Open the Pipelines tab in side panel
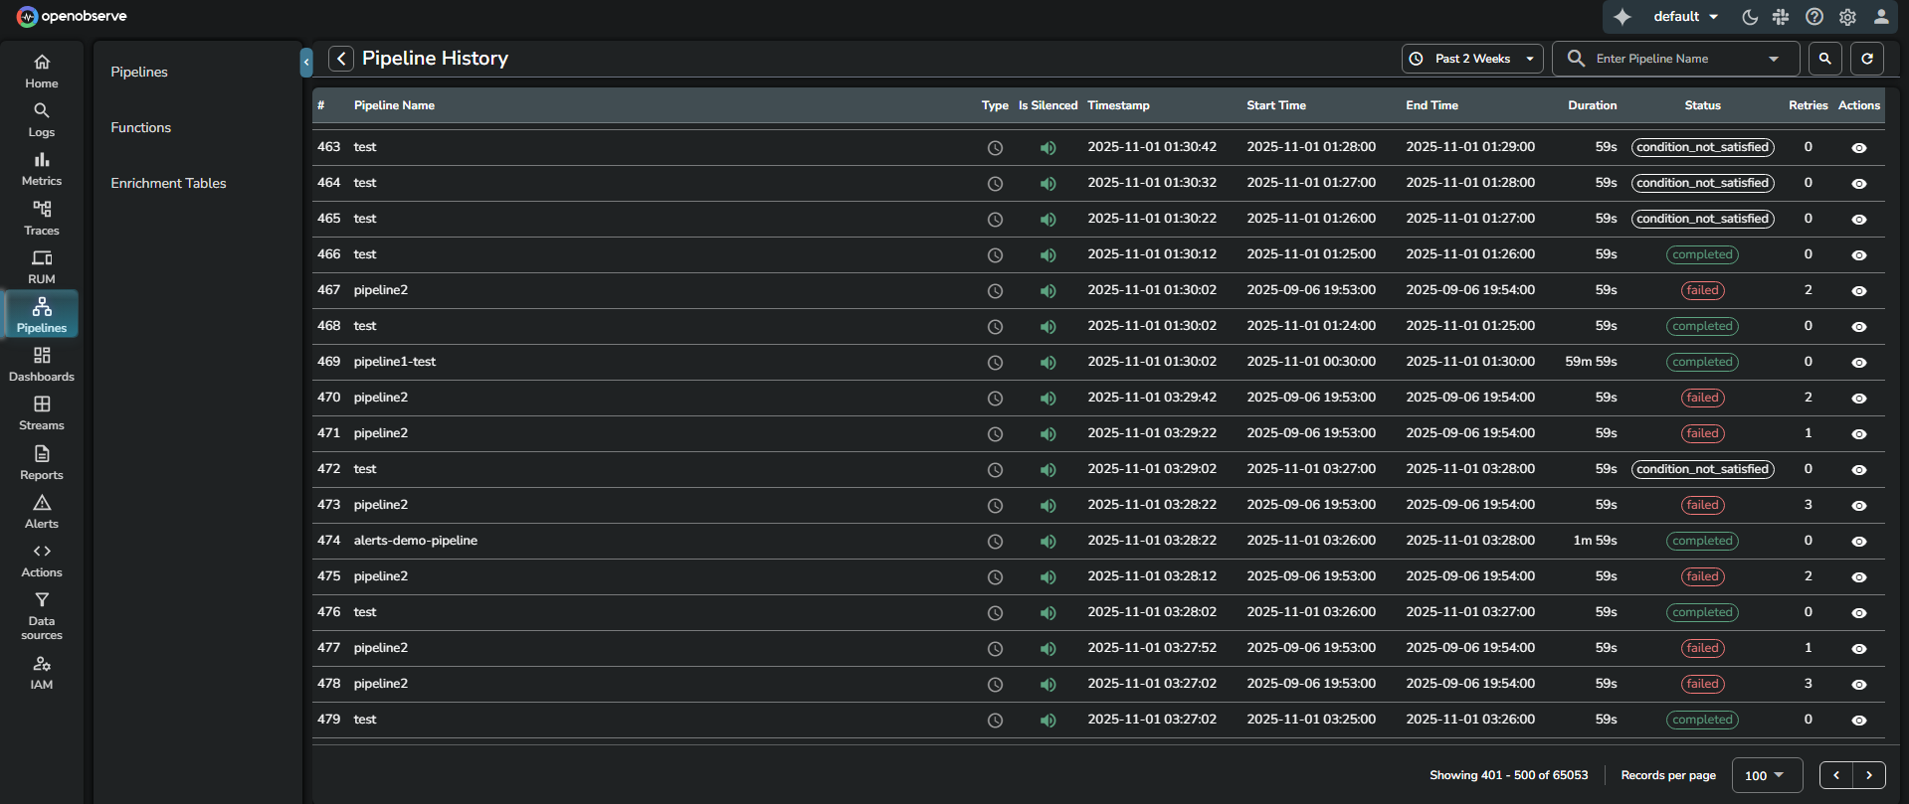The height and width of the screenshot is (804, 1909). click(139, 72)
